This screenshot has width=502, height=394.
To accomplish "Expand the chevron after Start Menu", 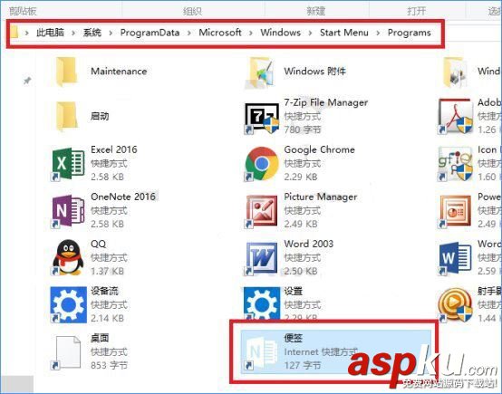I will (378, 33).
